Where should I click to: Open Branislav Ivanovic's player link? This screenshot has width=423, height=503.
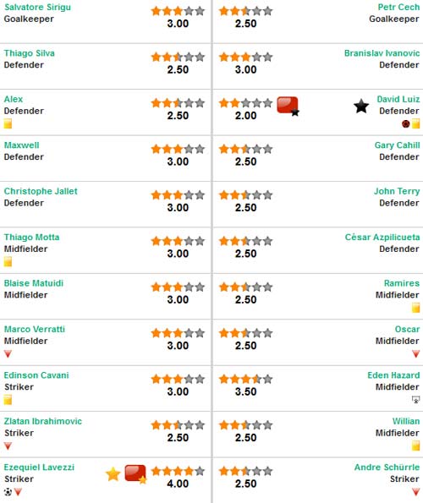[x=382, y=53]
